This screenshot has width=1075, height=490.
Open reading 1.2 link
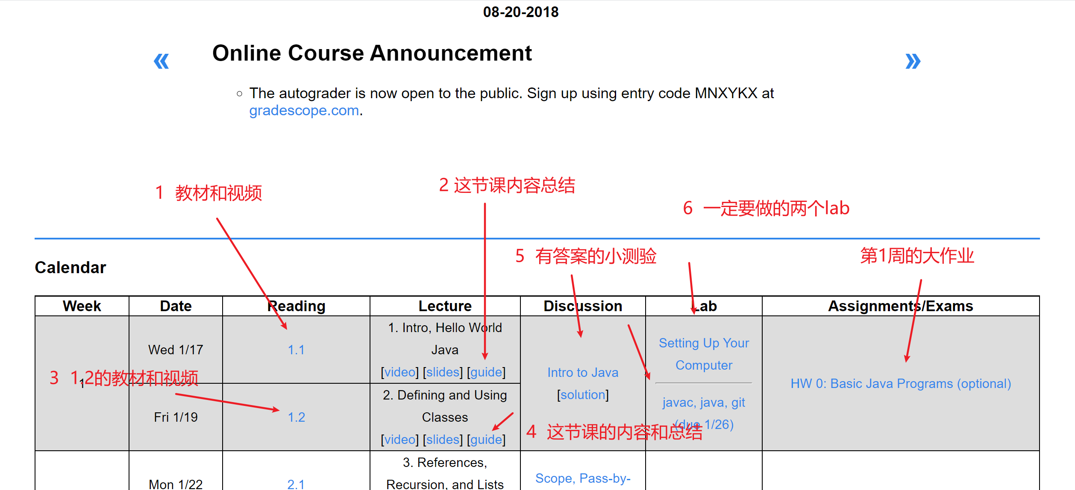296,417
